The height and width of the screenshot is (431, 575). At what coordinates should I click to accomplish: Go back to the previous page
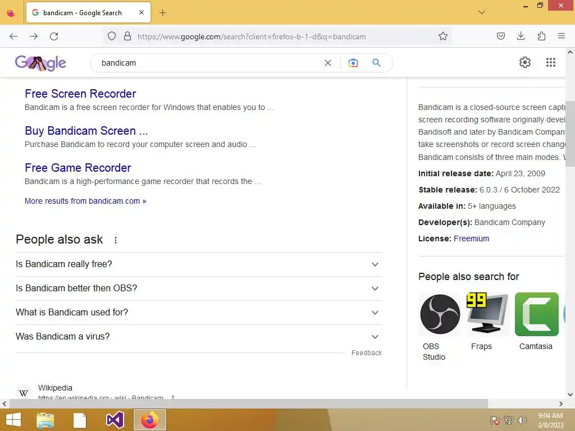pyautogui.click(x=13, y=36)
